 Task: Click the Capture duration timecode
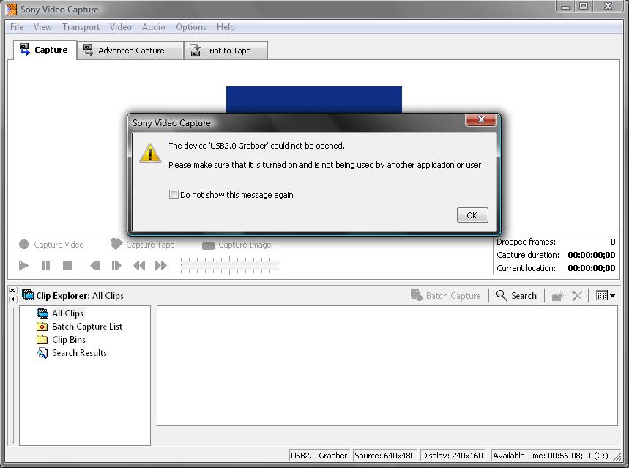point(592,255)
